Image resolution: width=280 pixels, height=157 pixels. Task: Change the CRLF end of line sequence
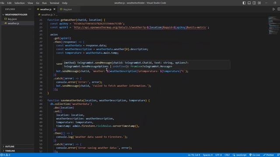point(227,155)
